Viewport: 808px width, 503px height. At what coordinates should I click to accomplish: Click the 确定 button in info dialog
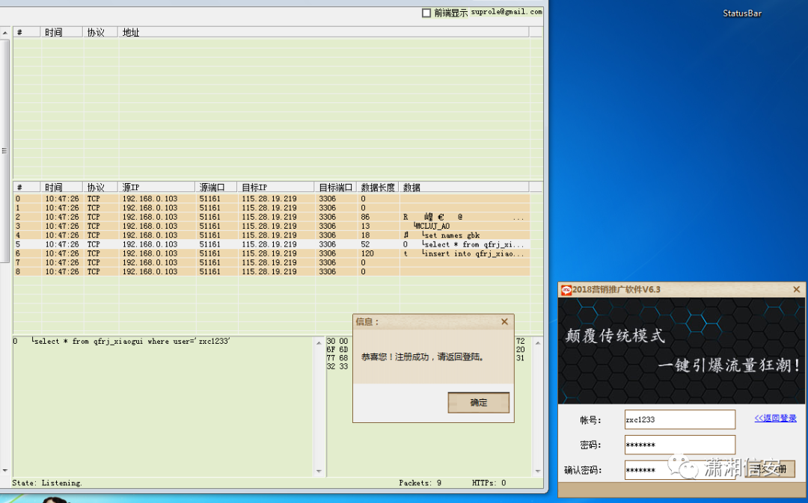click(478, 403)
